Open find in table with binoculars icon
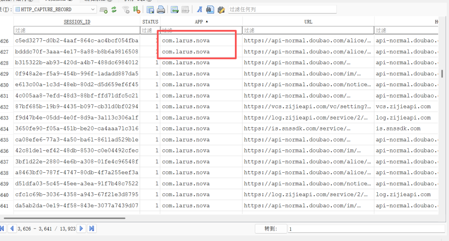449x241 pixels. (210, 10)
